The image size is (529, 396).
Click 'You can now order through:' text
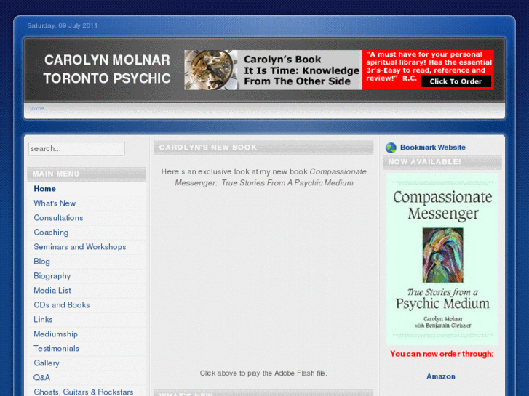[x=442, y=354]
